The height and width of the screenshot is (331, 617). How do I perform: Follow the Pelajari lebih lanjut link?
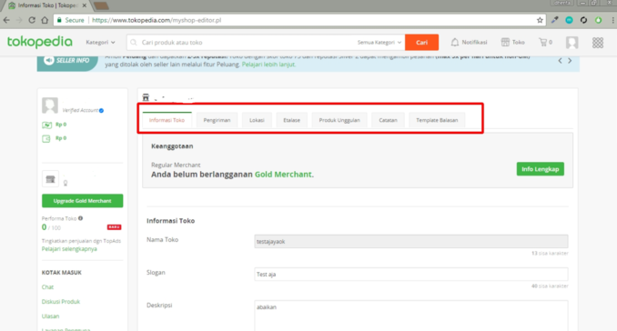coord(268,65)
